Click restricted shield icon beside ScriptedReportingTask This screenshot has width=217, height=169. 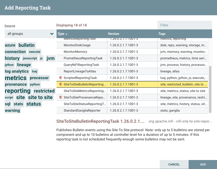(61, 78)
